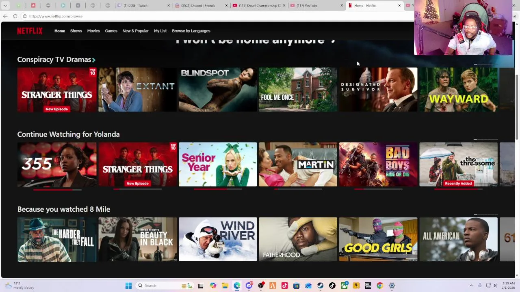Open the taskbar clock showing 2:15 AM
Screen dimensions: 520x292
(x=508, y=286)
